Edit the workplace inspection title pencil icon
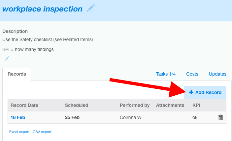The image size is (232, 141). click(91, 8)
